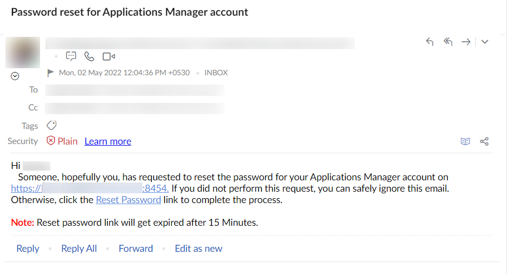Open the https link ending in :8454

coord(90,188)
